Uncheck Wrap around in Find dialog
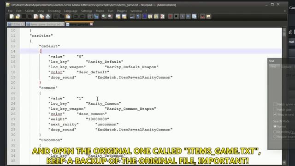Viewport: 295px width, 166px height. (x=275, y=114)
